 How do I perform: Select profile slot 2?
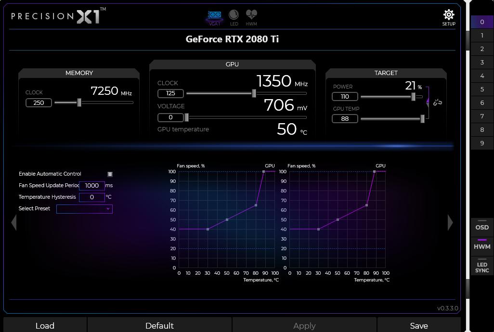pyautogui.click(x=482, y=49)
